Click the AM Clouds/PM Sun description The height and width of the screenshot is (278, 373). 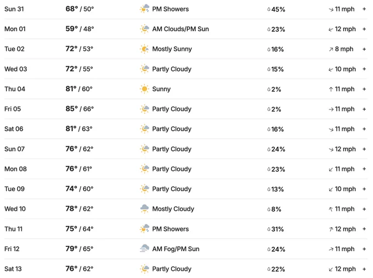[180, 29]
